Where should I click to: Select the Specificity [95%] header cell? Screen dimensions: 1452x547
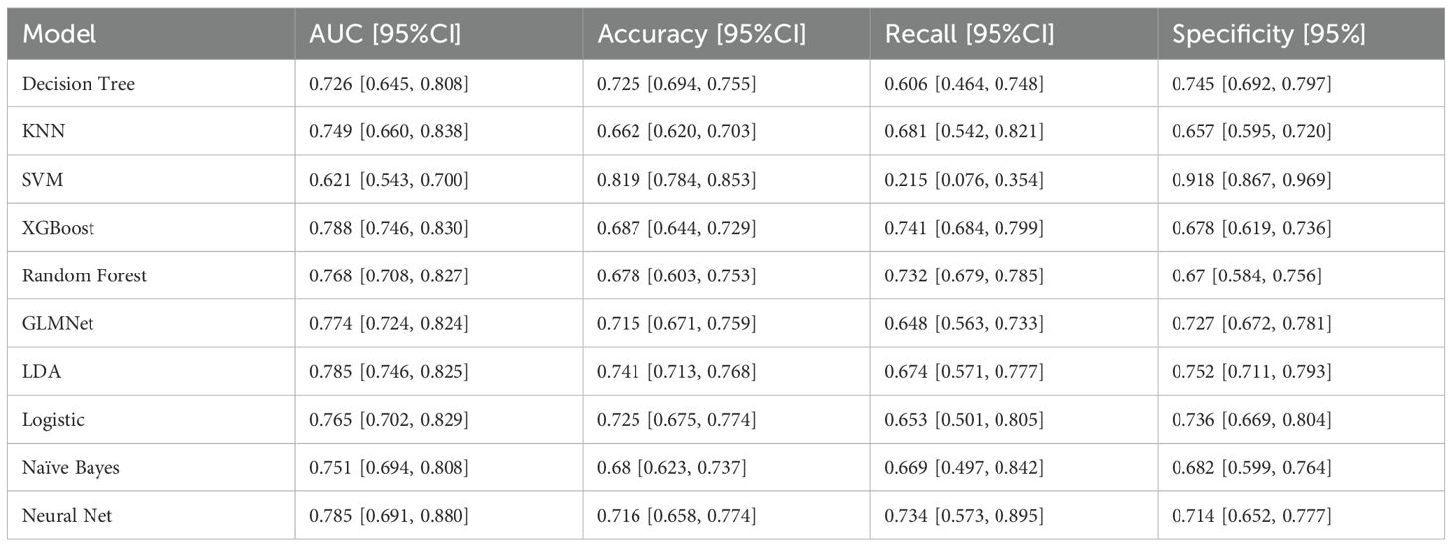point(1268,34)
